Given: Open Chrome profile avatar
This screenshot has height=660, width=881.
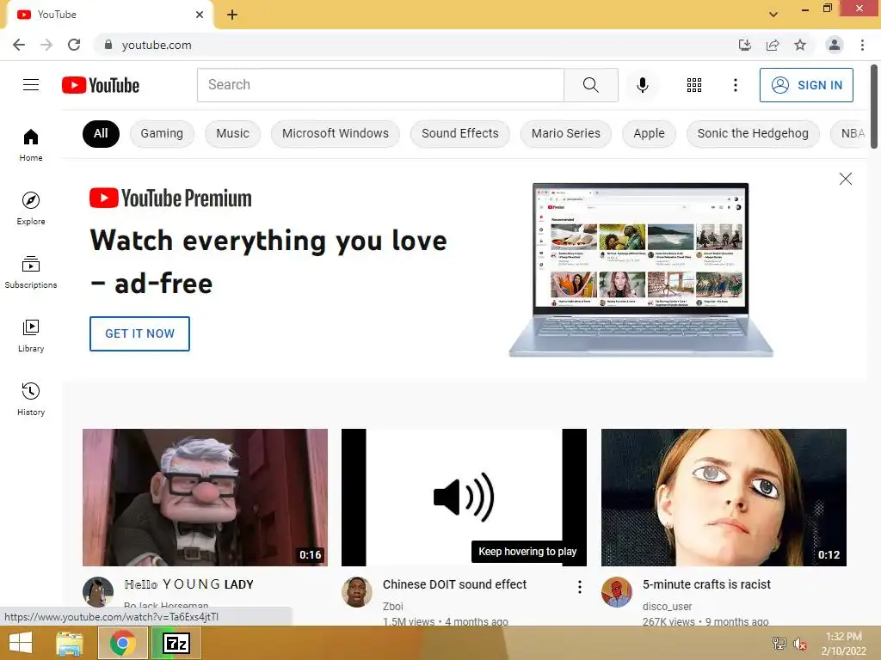Looking at the screenshot, I should click(835, 45).
